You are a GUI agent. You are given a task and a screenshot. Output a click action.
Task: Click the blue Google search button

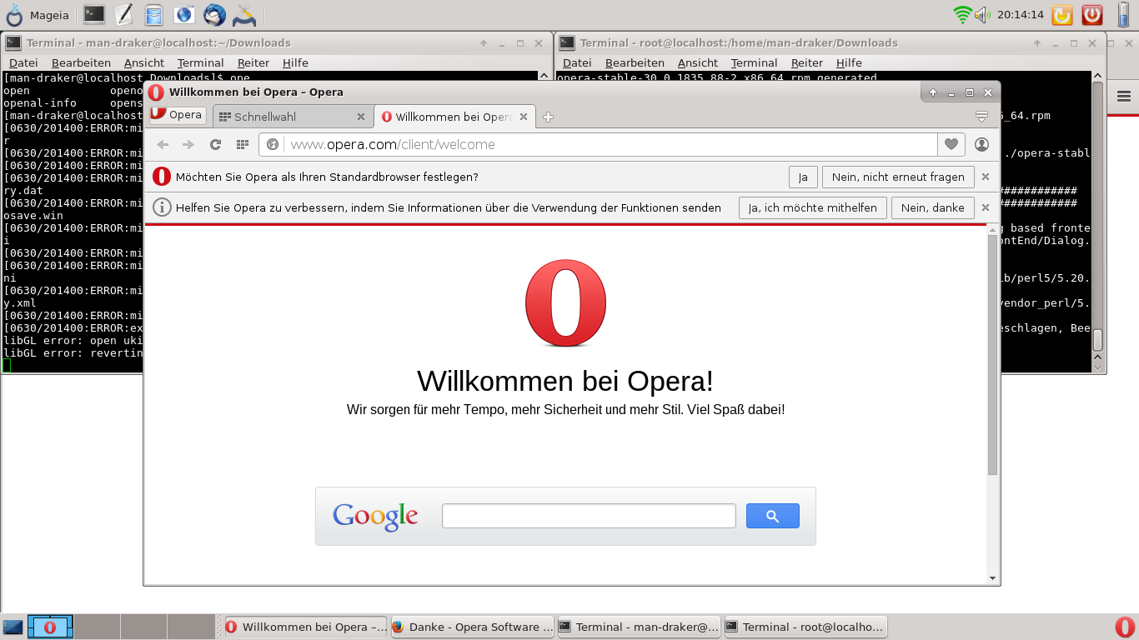point(773,516)
